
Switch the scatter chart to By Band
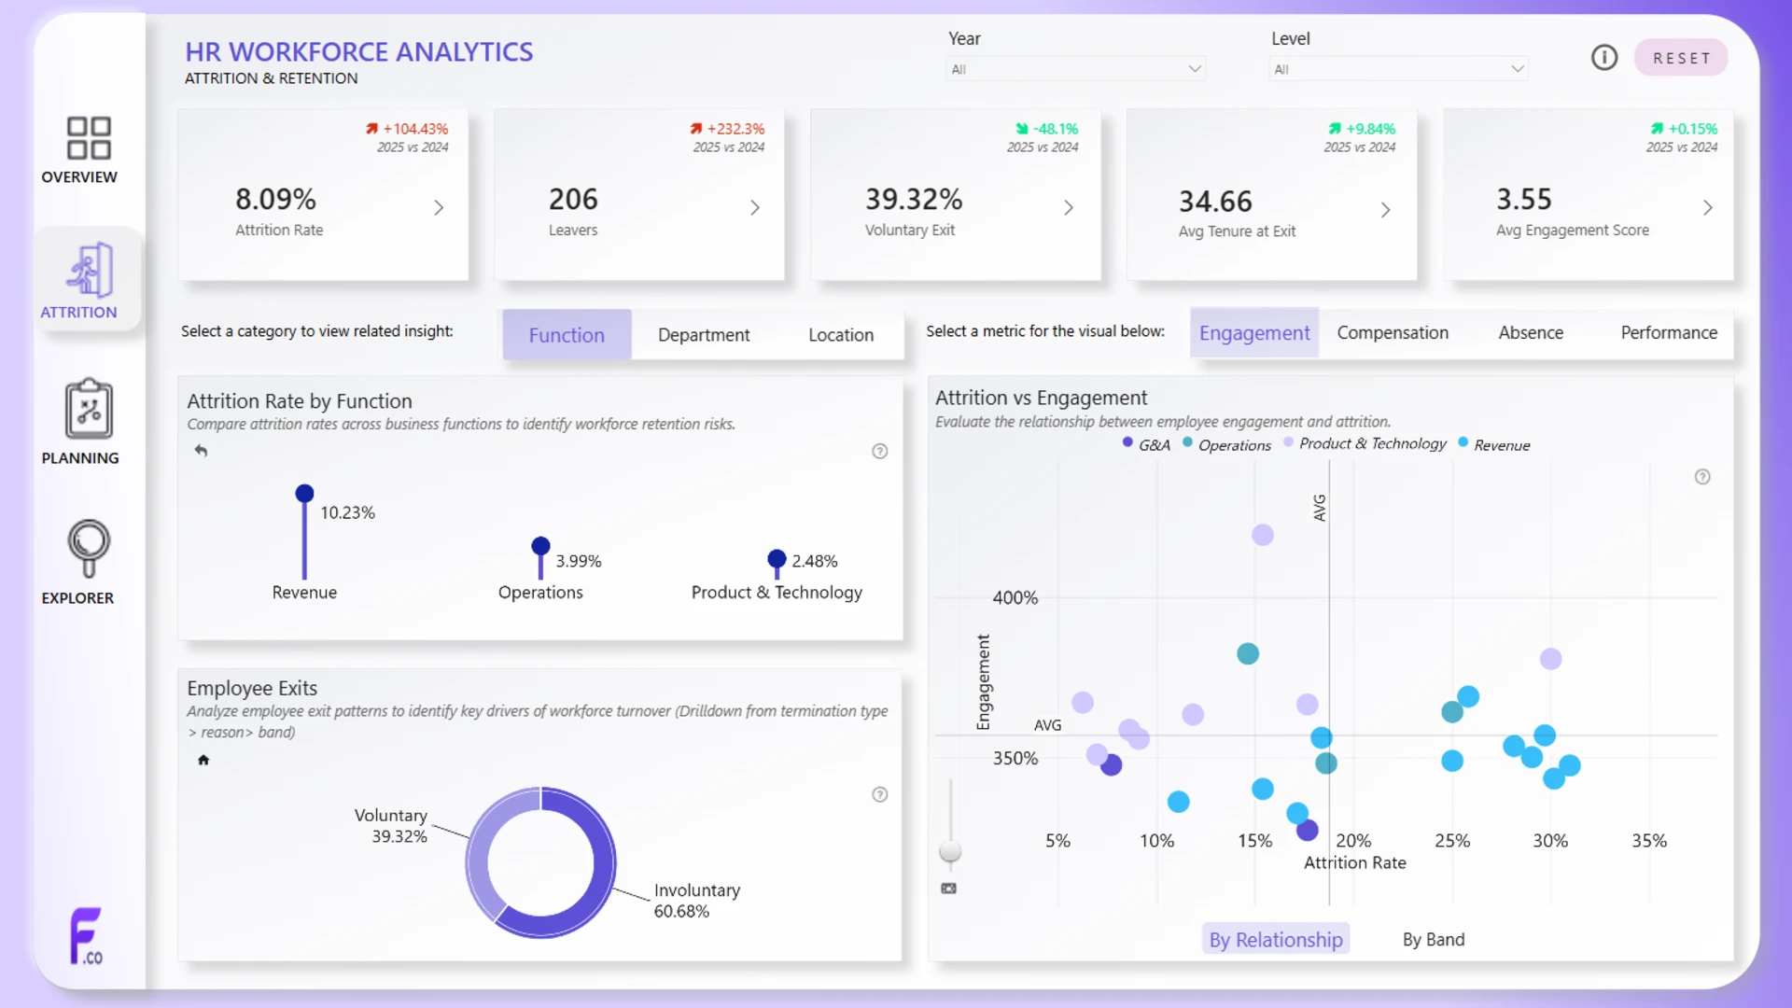[x=1434, y=939]
